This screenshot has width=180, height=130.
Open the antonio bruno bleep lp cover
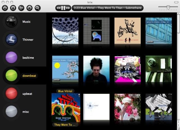pyautogui.click(x=159, y=31)
